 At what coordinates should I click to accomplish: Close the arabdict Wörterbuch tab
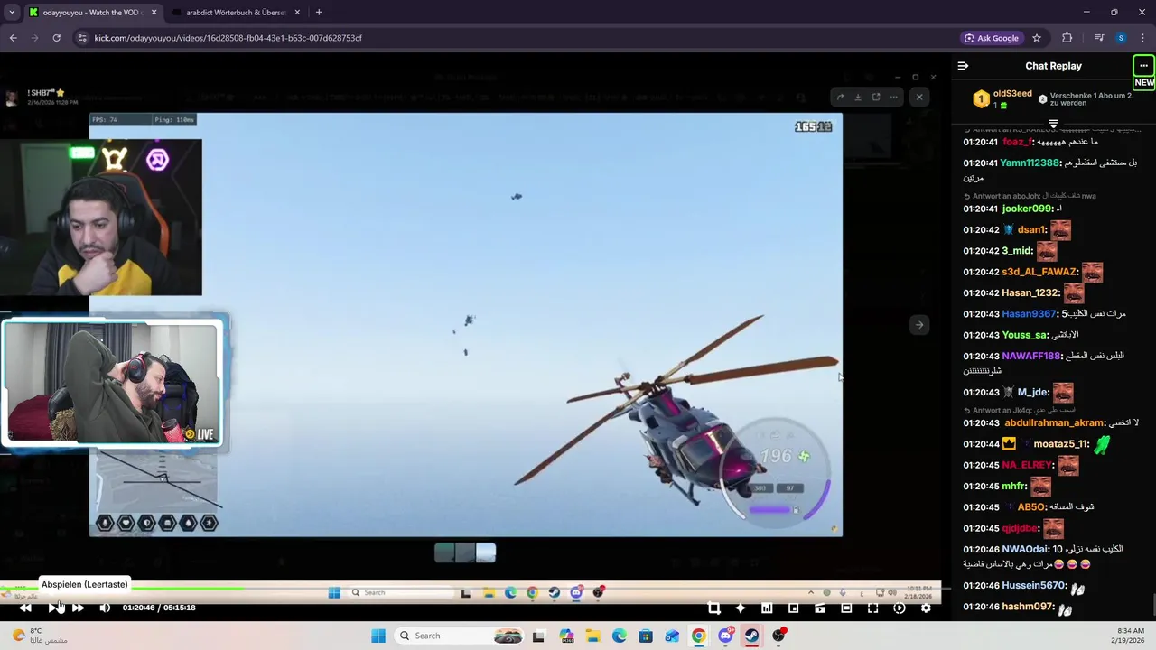(297, 12)
